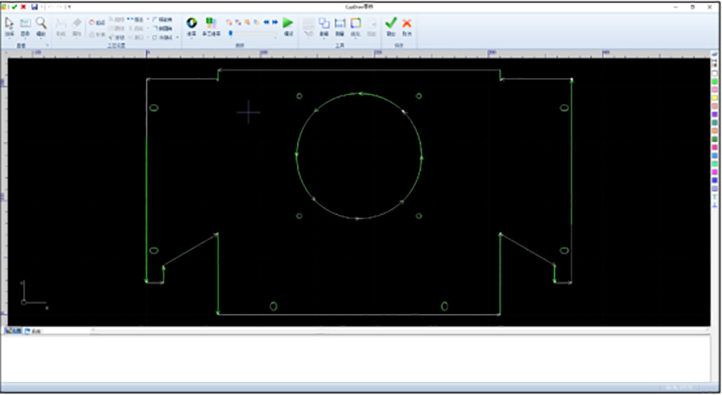The height and width of the screenshot is (395, 722).
Task: Click the save floppy disk icon
Action: [x=33, y=6]
